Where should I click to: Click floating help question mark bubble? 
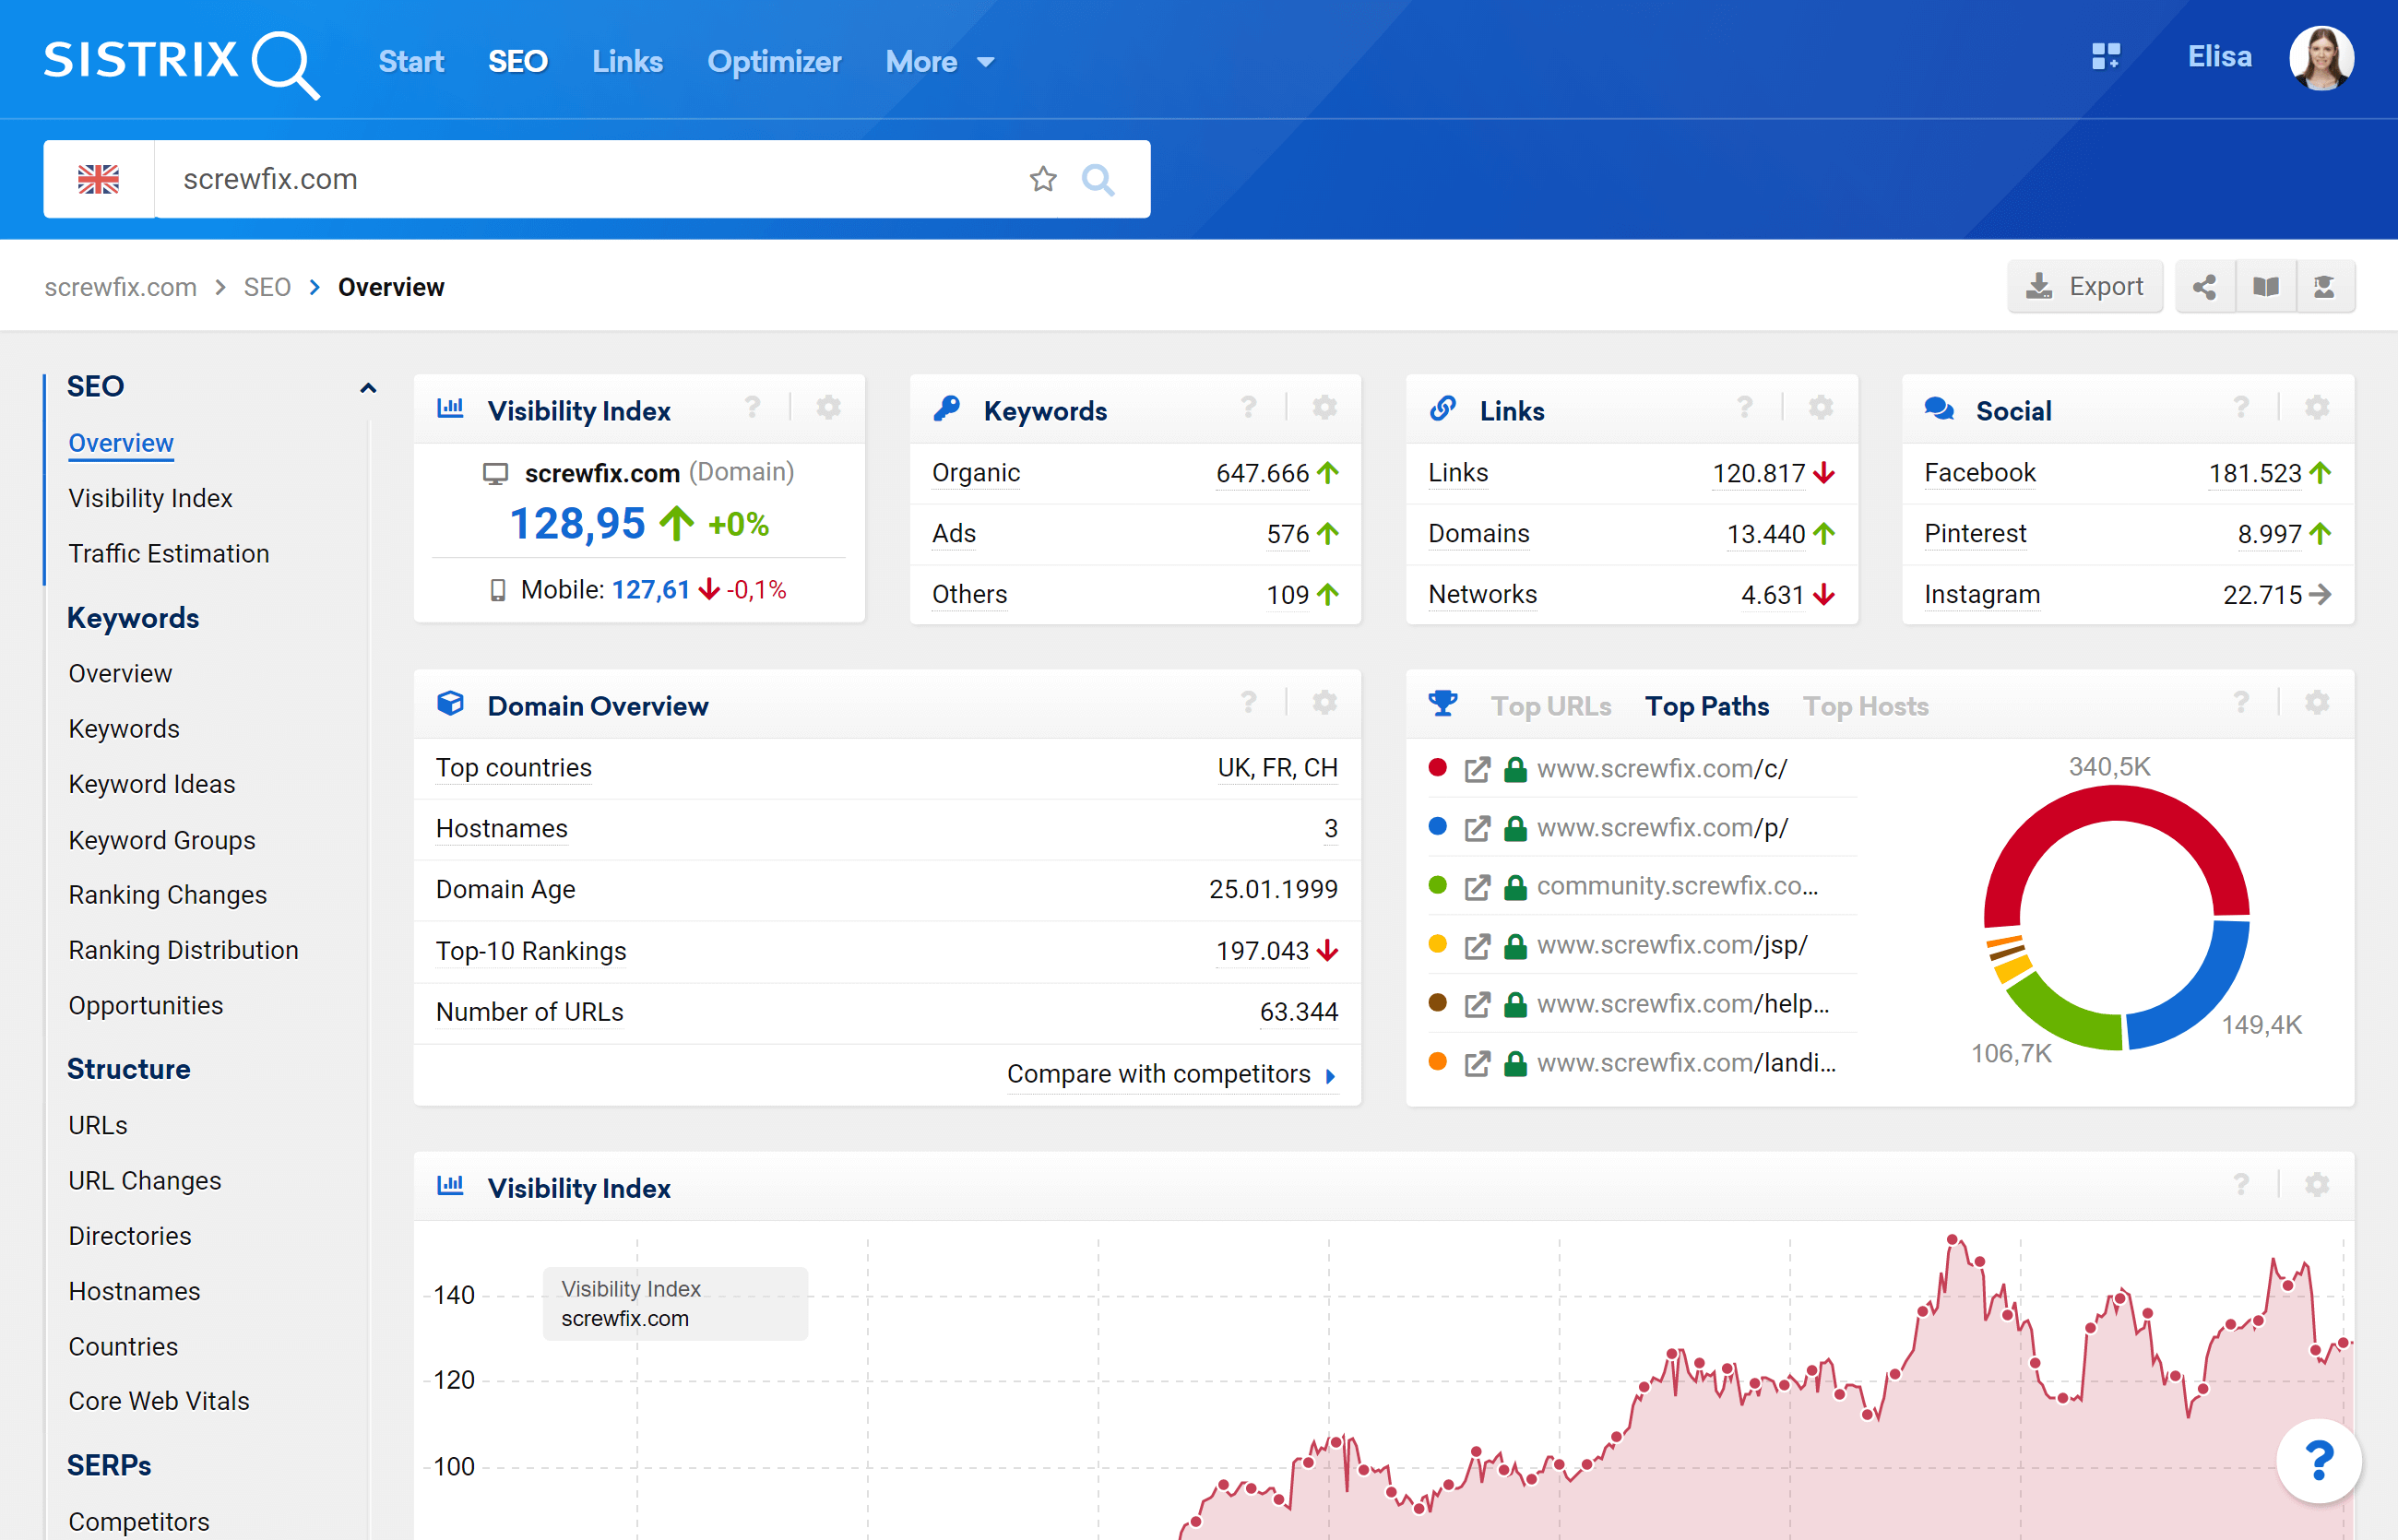2318,1461
